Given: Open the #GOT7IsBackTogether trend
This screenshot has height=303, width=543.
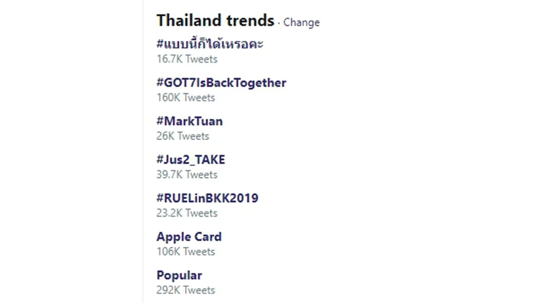Looking at the screenshot, I should tap(221, 83).
